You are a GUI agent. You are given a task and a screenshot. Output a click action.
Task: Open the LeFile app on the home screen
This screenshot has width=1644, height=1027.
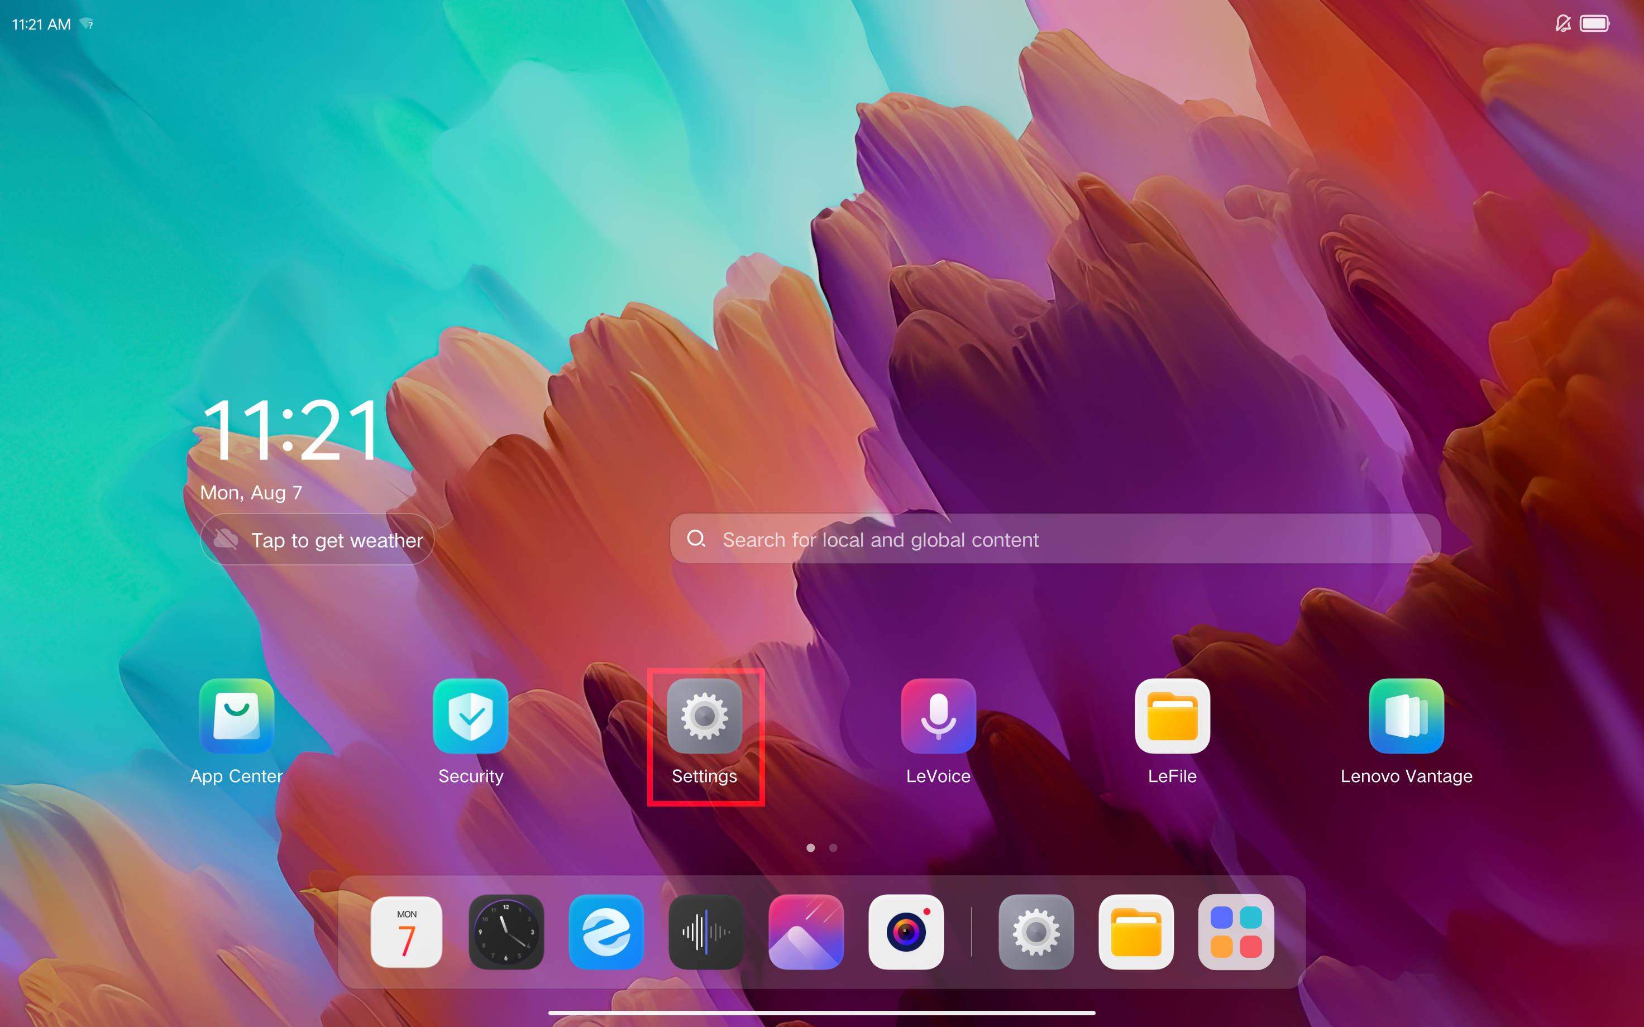tap(1172, 716)
